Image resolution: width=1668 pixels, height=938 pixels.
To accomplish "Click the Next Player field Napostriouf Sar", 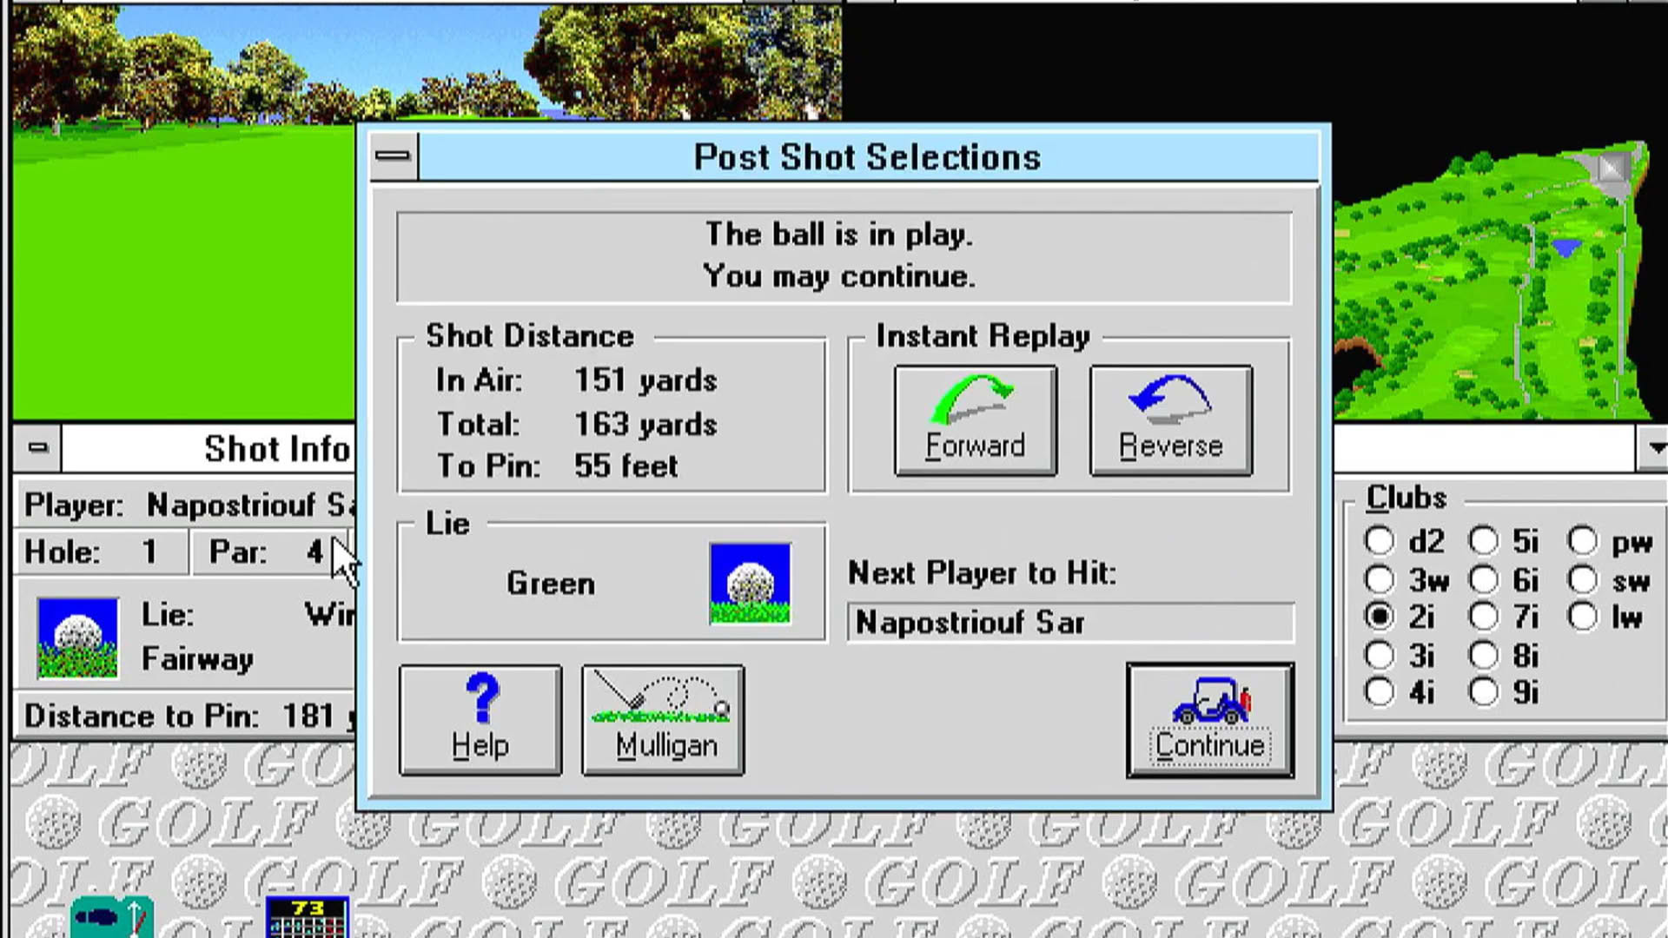I will click(x=1070, y=623).
